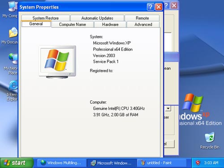Close the background window behind System Properties
This screenshot has width=224, height=168.
click(x=174, y=6)
